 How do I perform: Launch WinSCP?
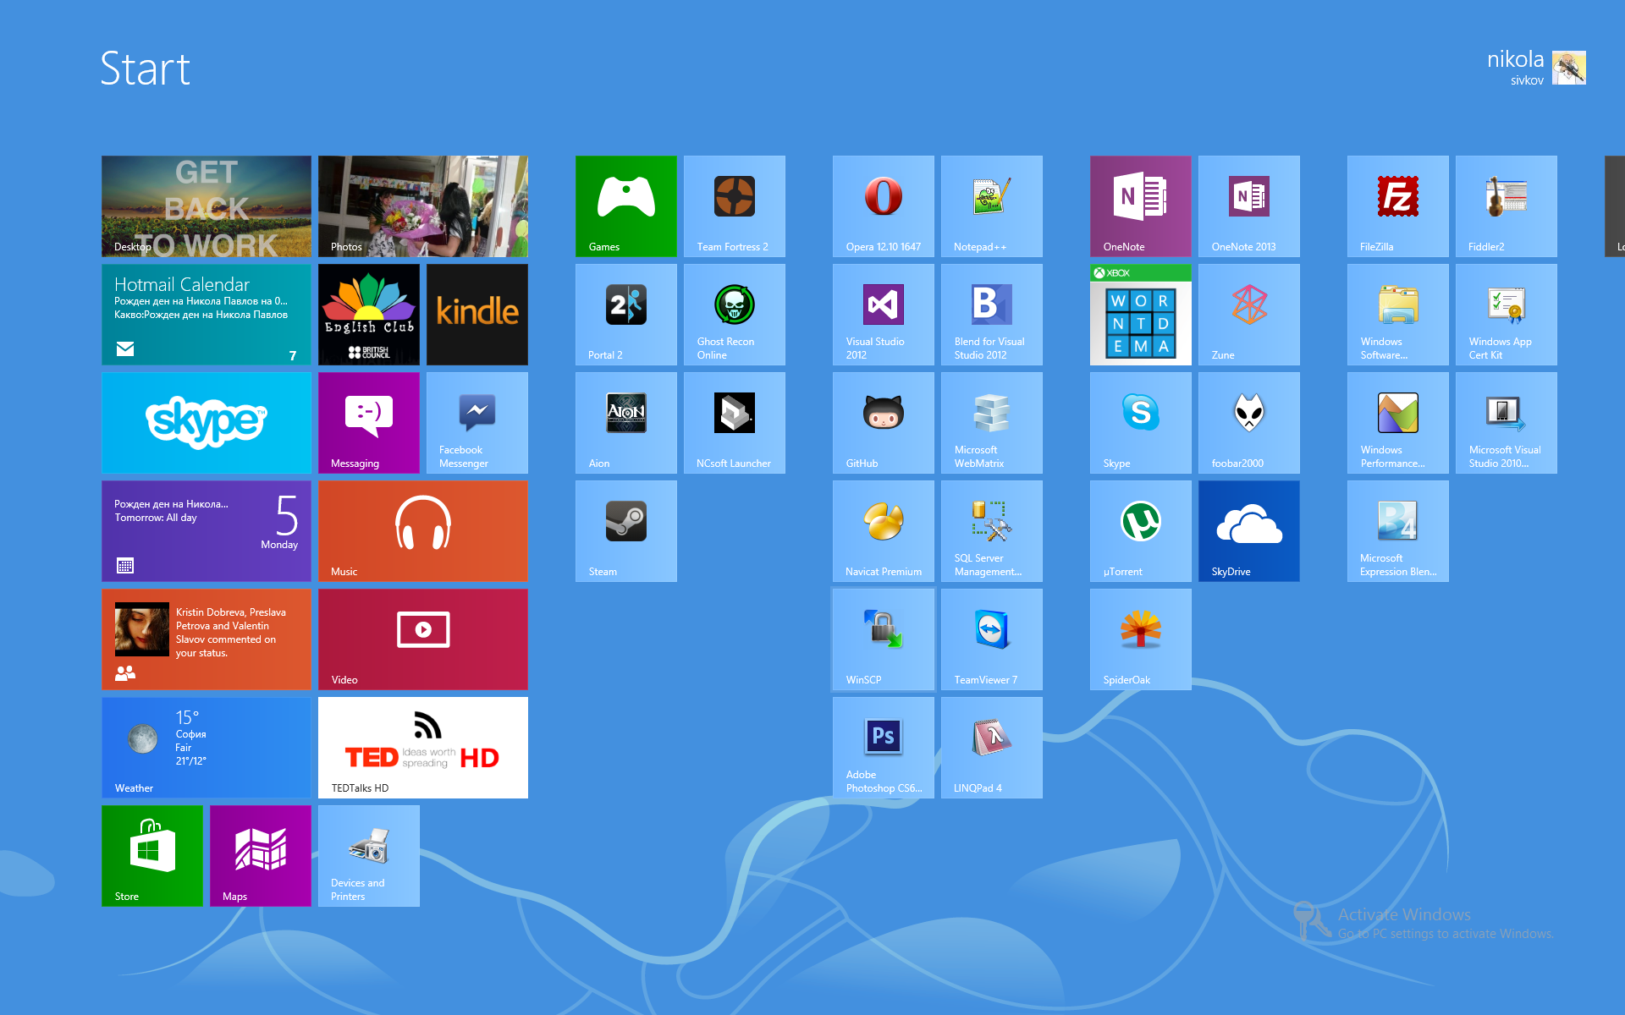coord(884,639)
